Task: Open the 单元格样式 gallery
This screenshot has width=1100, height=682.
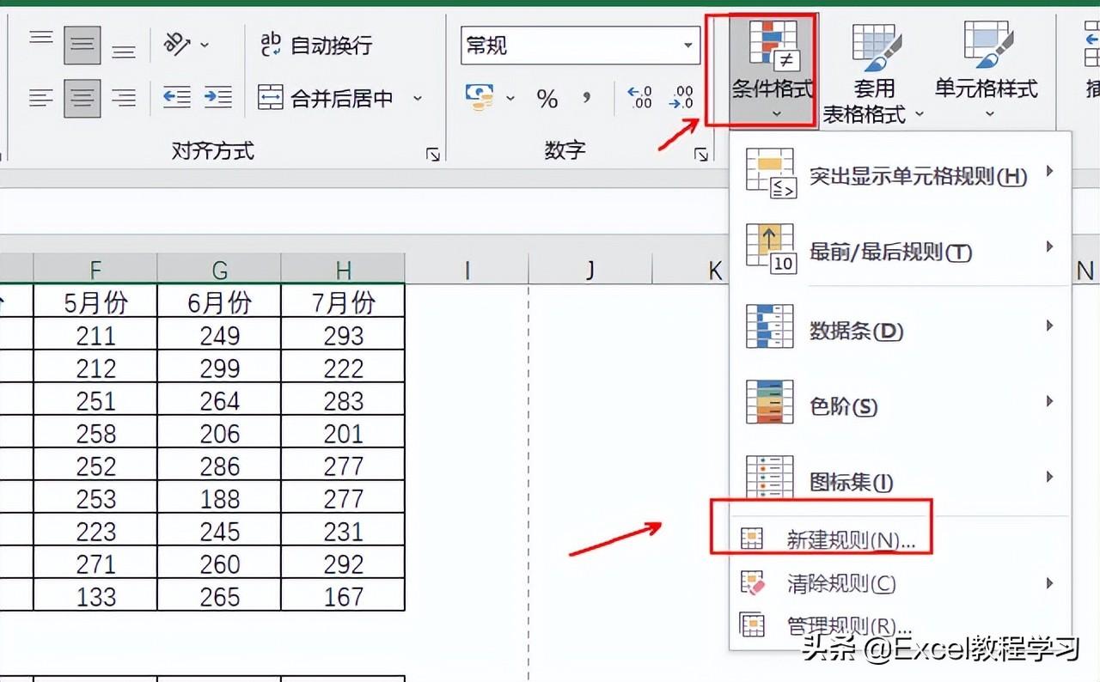Action: [x=987, y=71]
